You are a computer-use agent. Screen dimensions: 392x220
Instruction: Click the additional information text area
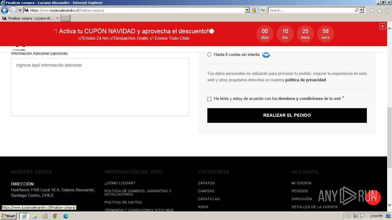click(x=100, y=87)
